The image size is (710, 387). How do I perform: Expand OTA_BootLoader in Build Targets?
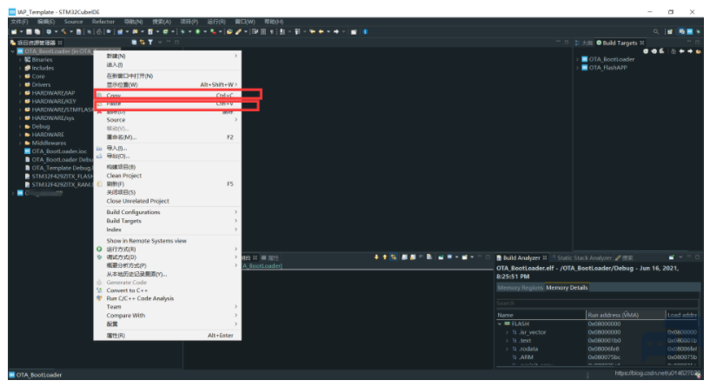click(578, 59)
